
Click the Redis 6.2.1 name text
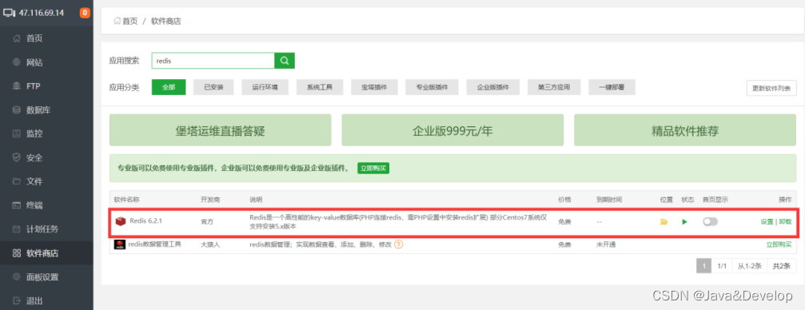coord(145,221)
